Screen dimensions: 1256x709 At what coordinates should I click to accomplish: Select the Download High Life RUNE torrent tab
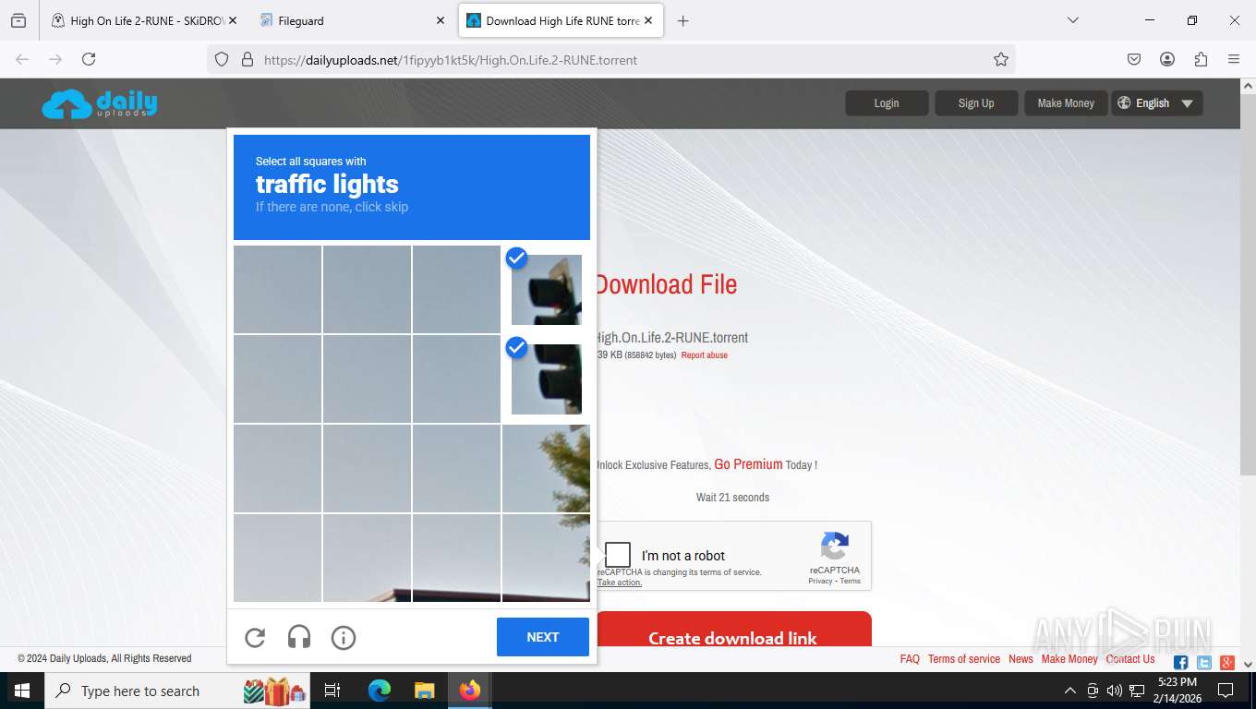[x=561, y=20]
